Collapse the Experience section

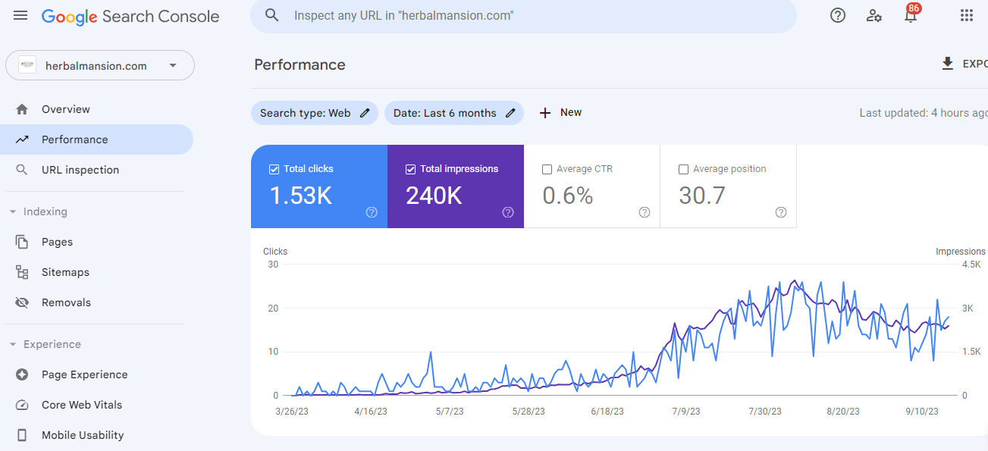tap(13, 344)
